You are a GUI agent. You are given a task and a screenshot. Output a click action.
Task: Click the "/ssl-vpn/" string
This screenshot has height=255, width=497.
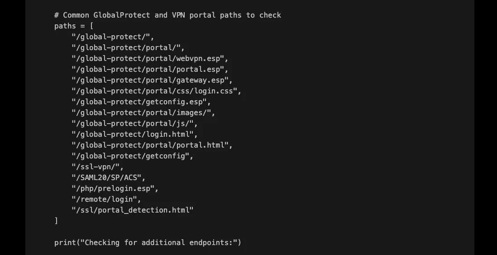[x=98, y=167]
